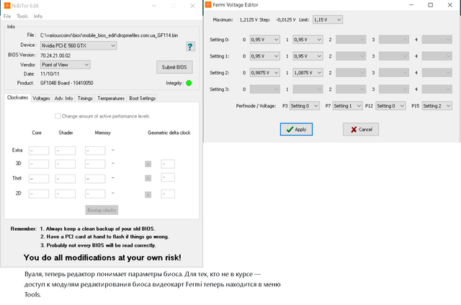Click the arrow button in the Thrtl row
This screenshot has height=305, width=461.
tap(148, 178)
